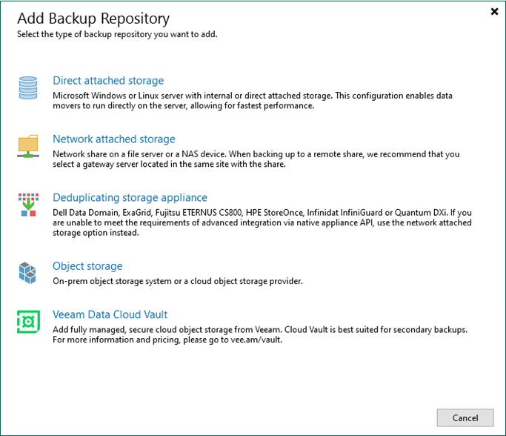Click the Direct attached storage database icon
This screenshot has height=436, width=506.
28,87
